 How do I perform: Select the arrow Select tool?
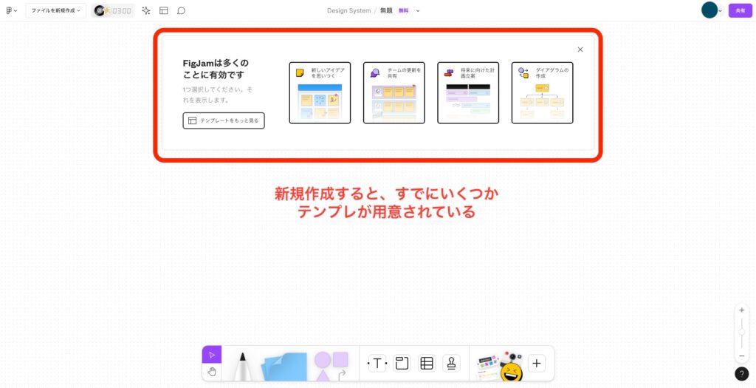tap(212, 355)
